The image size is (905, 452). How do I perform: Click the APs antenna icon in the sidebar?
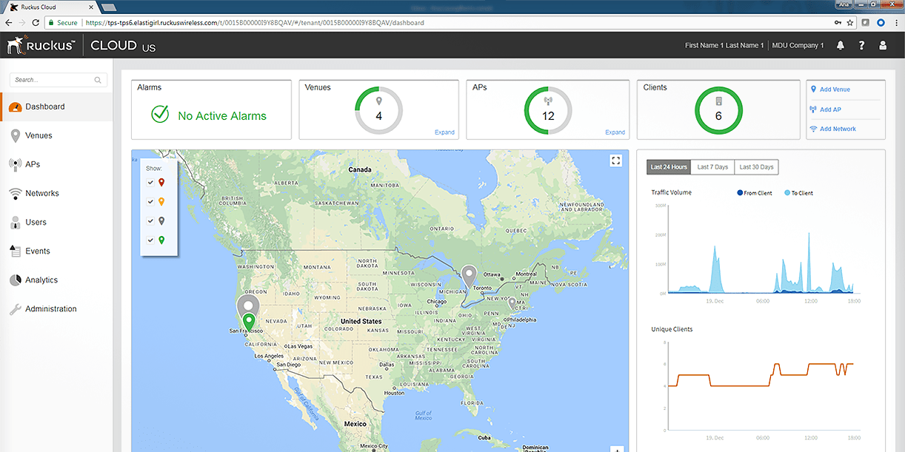[x=15, y=165]
